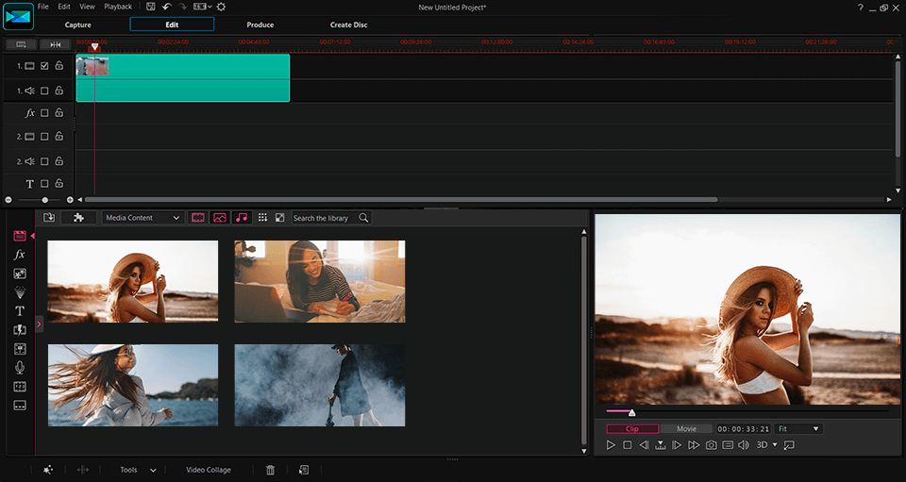This screenshot has width=906, height=482.
Task: Open the Media Room icon in sidebar
Action: [20, 236]
